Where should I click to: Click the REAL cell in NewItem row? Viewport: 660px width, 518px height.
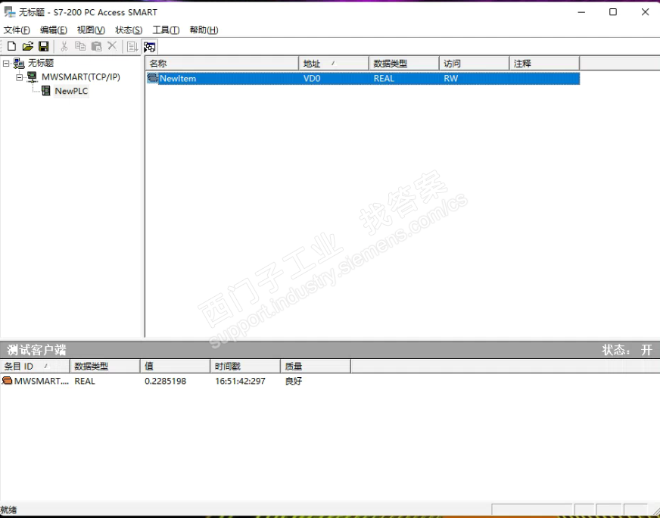coord(384,78)
